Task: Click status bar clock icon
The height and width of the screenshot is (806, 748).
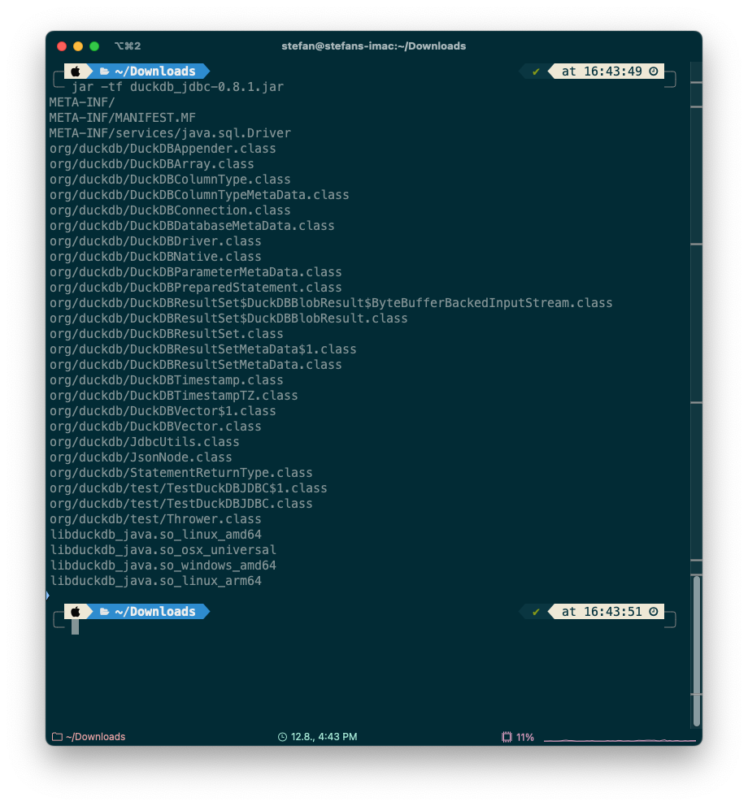Action: pos(282,737)
